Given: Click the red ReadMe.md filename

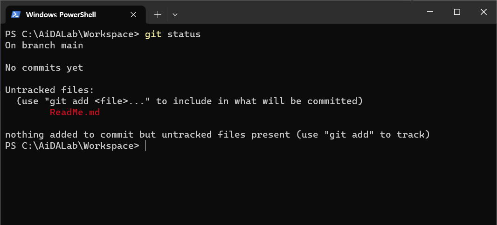Looking at the screenshot, I should tap(75, 112).
